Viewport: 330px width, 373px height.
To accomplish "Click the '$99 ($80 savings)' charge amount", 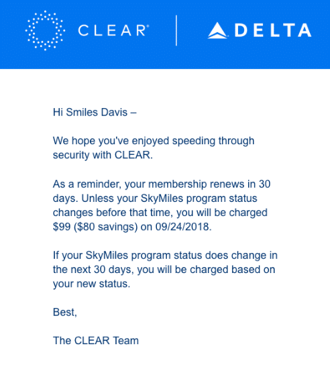I will pos(95,227).
